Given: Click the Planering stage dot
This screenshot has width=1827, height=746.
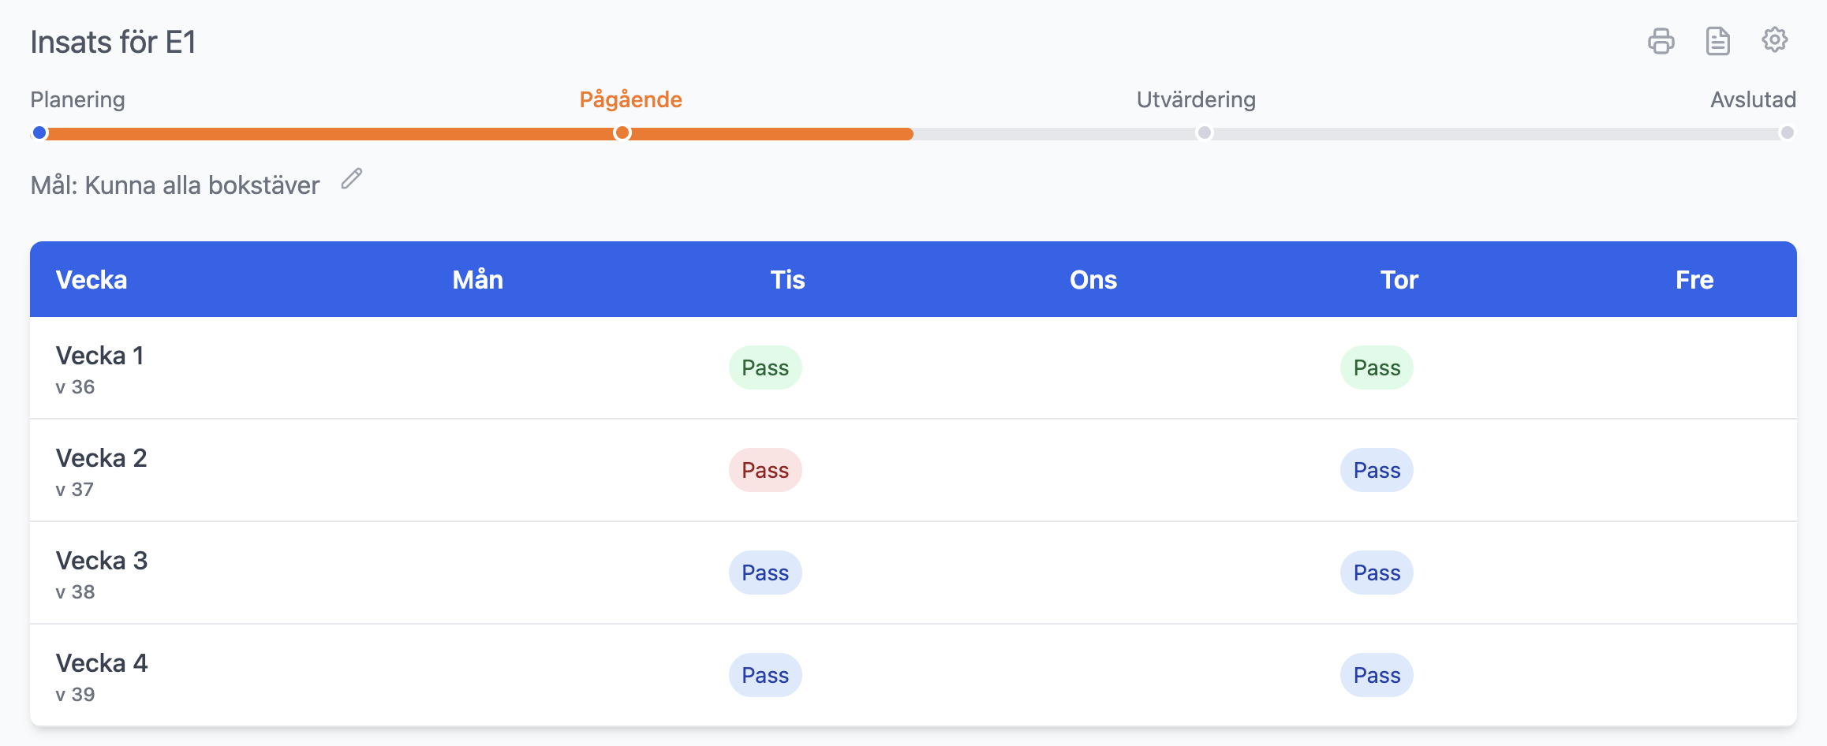Looking at the screenshot, I should [39, 132].
